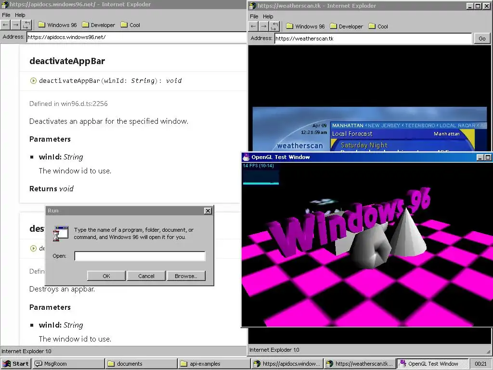Image resolution: width=493 pixels, height=370 pixels.
Task: Open Cool bookmark folder in weatherscan window
Action: pos(378,26)
